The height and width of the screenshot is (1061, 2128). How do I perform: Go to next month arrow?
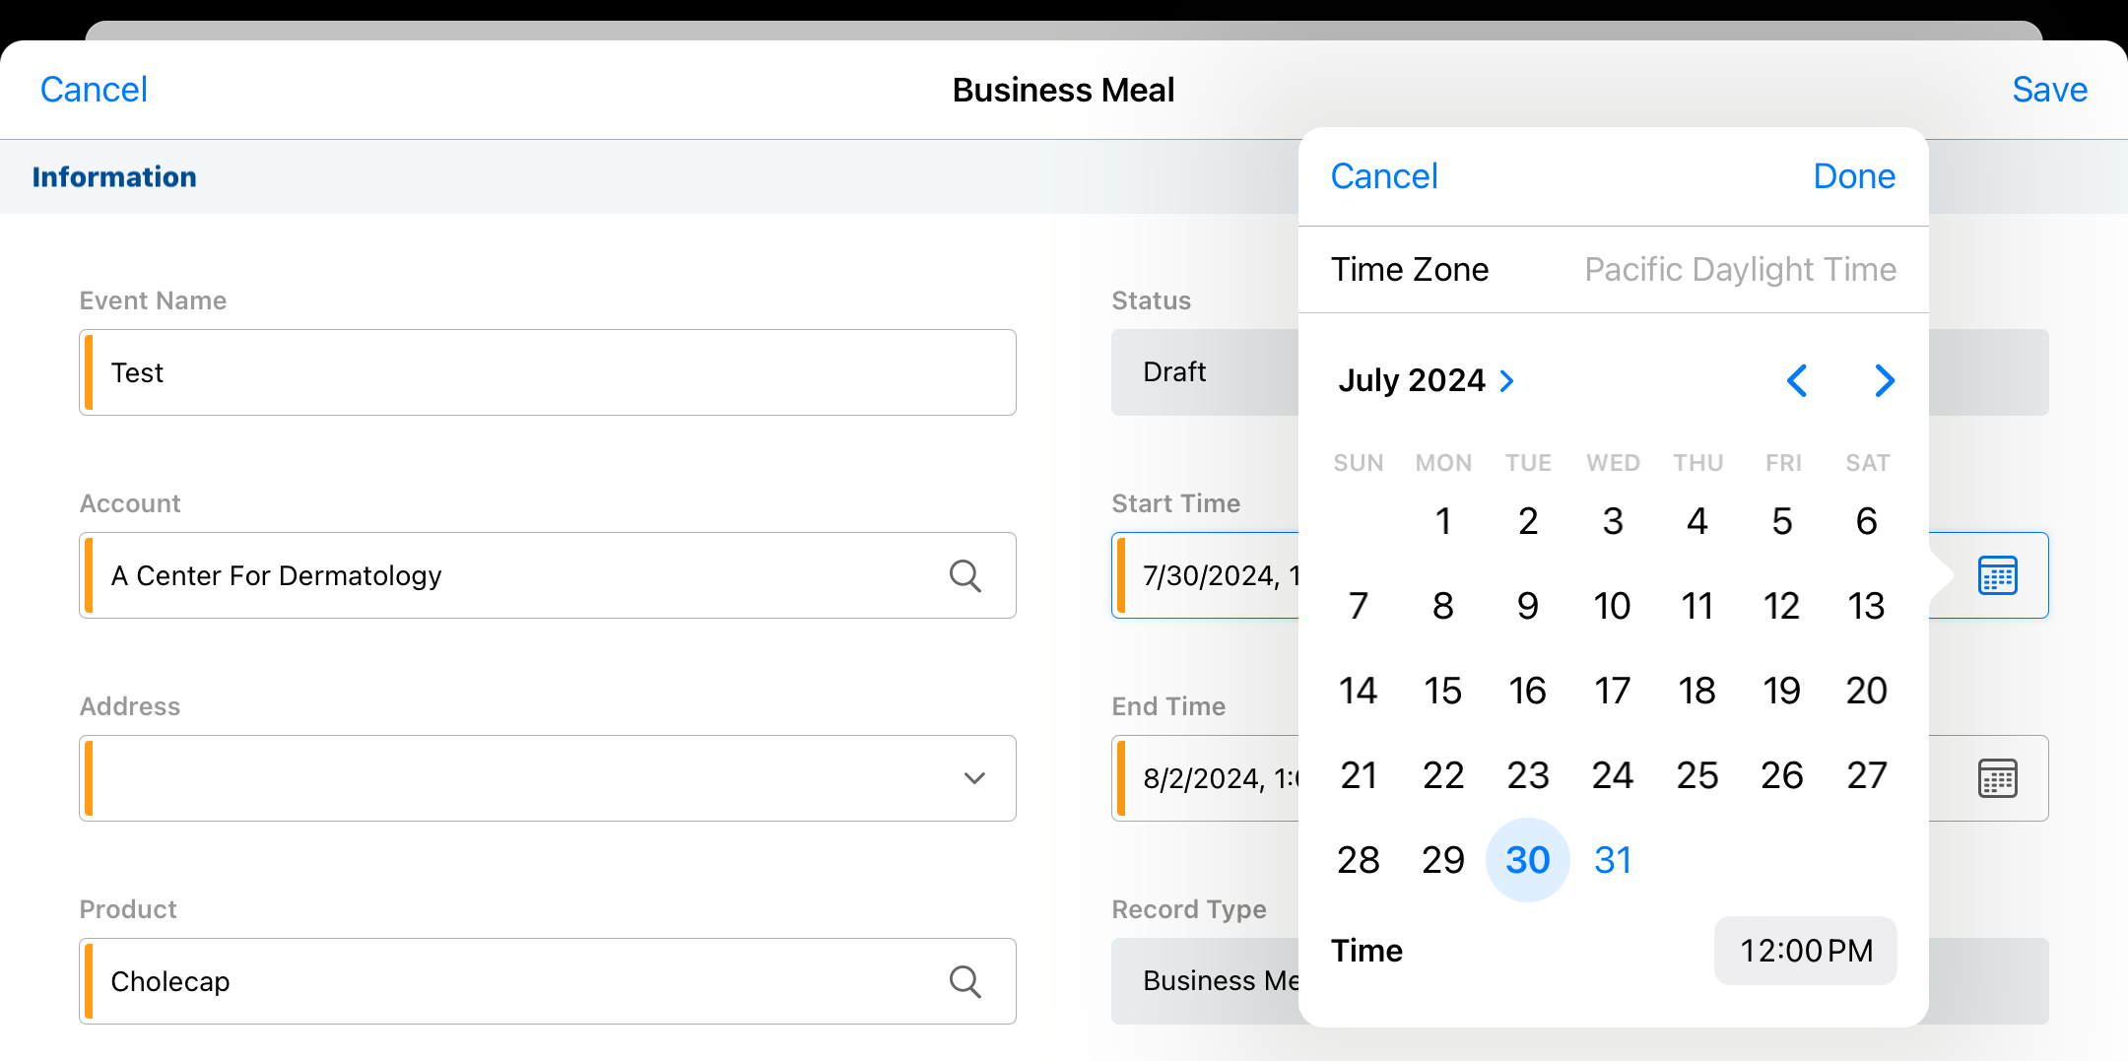tap(1884, 380)
